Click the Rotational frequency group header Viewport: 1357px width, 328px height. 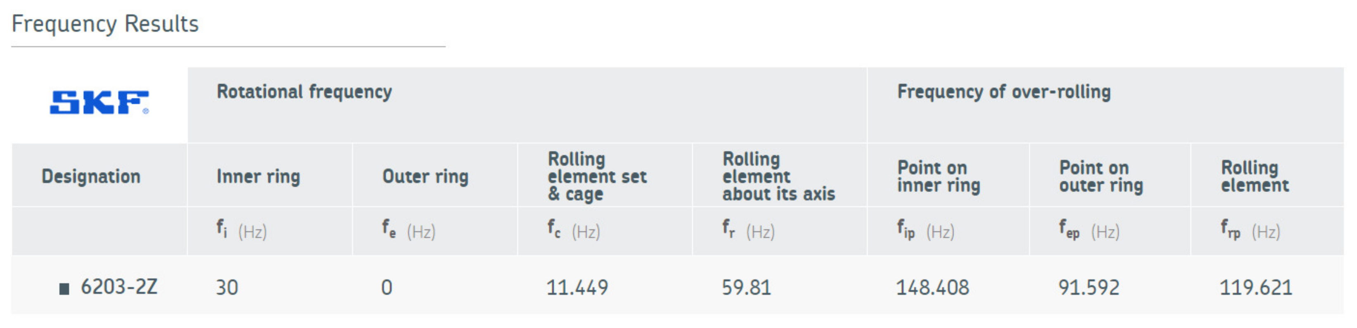click(x=304, y=92)
